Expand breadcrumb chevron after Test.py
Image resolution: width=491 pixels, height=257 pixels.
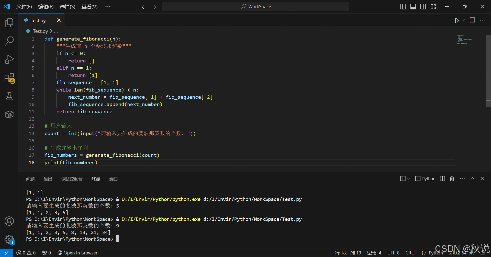[x=51, y=31]
